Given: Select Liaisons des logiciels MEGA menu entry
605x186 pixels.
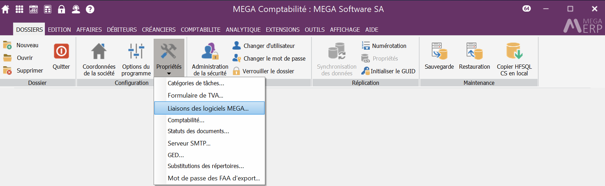Looking at the screenshot, I should coord(208,108).
